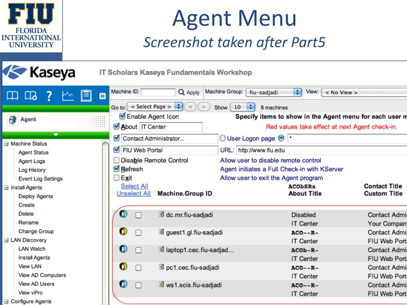Image resolution: width=407 pixels, height=305 pixels.
Task: Click machine info icon beside guest1.gl.fiu-sadjadi
Action: tap(161, 232)
